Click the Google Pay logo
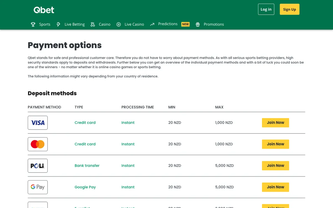 click(38, 187)
